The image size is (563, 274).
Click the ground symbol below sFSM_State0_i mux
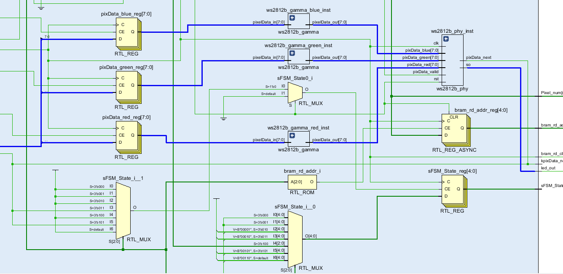tap(224, 119)
